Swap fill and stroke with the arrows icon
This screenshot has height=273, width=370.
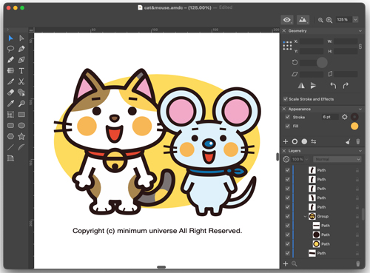[314, 141]
